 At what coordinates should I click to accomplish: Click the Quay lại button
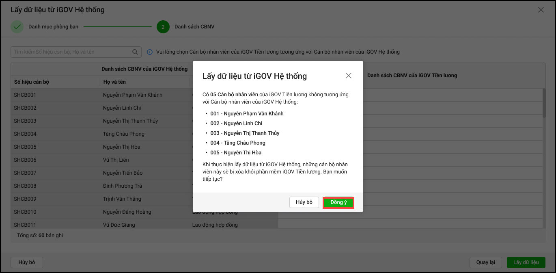(486, 262)
